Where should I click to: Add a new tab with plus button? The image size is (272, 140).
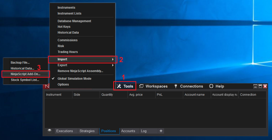(x=161, y=131)
